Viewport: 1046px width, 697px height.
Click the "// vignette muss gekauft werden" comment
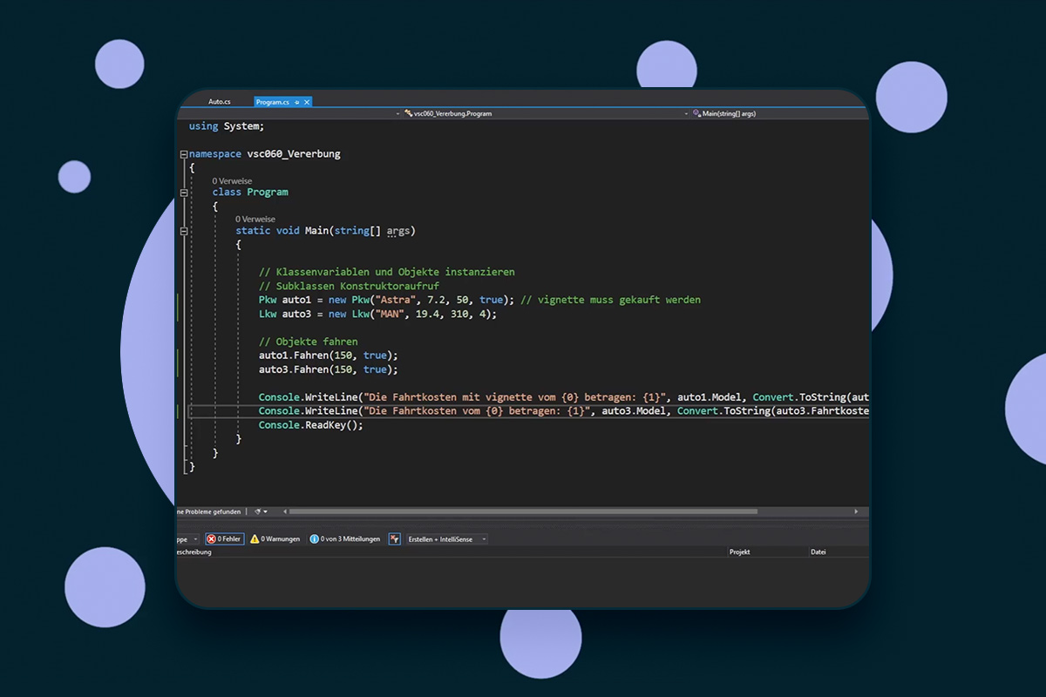[x=610, y=300]
